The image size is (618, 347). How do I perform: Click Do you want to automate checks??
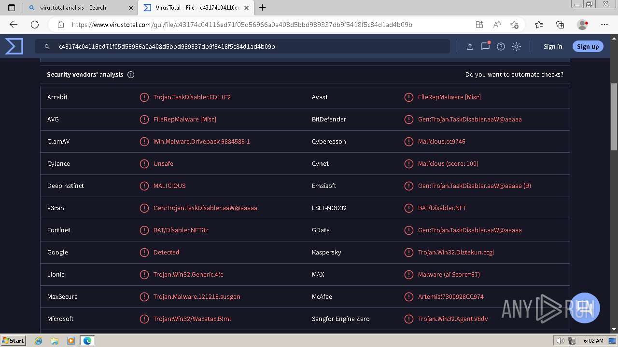[514, 75]
